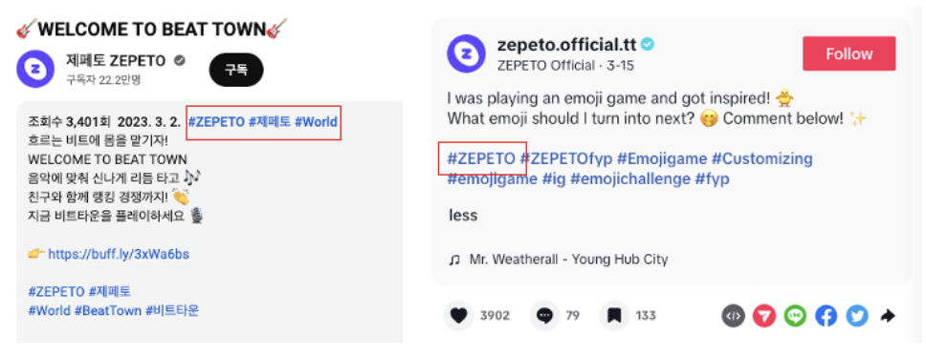
Task: Open the #Emojigame hashtag
Action: click(661, 159)
